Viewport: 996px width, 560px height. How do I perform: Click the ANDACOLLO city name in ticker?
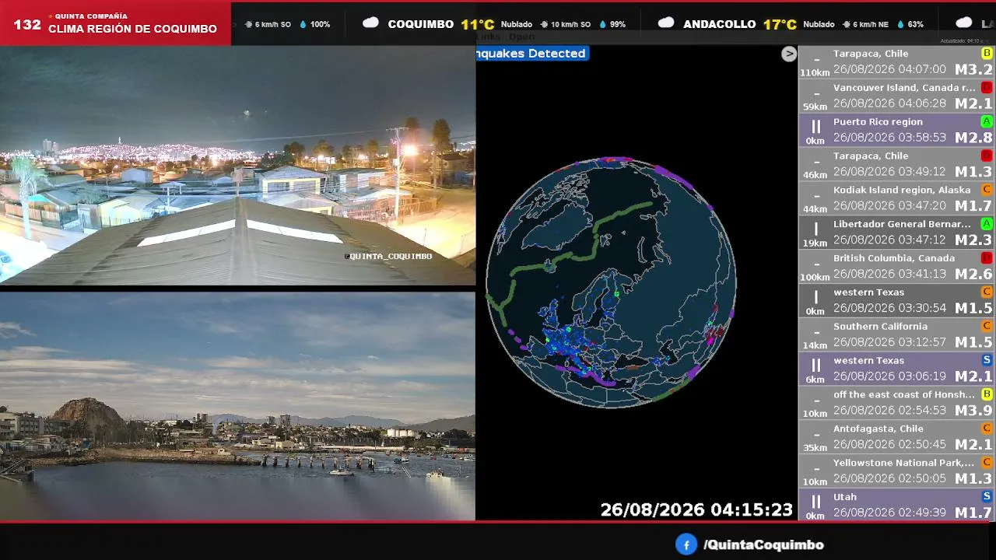click(720, 24)
